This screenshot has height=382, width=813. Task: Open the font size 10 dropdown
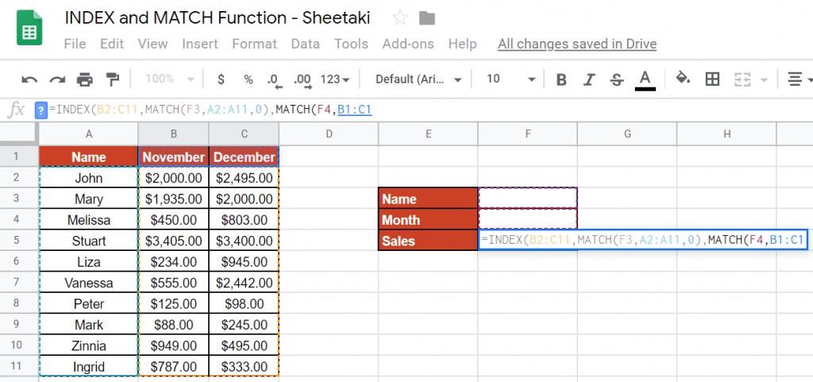510,79
